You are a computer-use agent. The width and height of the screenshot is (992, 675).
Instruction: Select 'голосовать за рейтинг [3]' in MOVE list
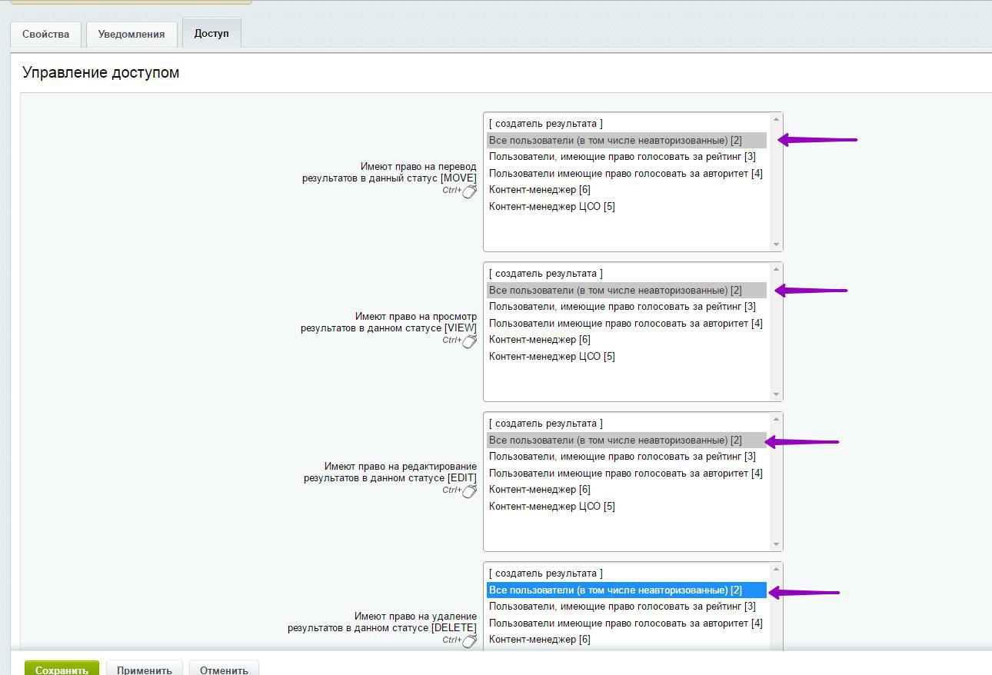[627, 157]
